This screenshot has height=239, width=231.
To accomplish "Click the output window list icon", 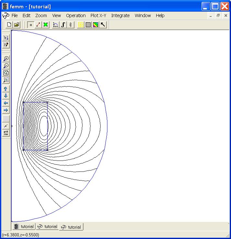I will click(x=6, y=37).
